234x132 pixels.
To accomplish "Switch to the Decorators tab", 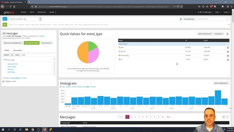I will tap(18, 50).
